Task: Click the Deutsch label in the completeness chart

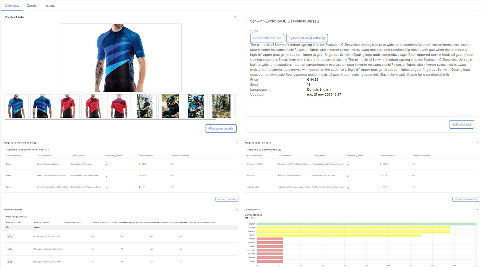Action: (252, 231)
